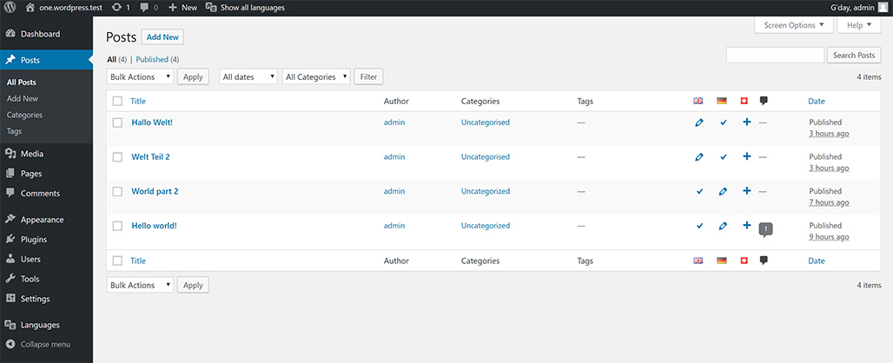Open the WordPress logo menu
The height and width of the screenshot is (363, 893).
point(11,8)
